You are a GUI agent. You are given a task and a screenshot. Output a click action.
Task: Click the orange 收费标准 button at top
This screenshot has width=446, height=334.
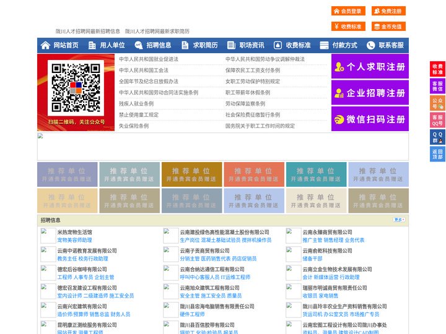click(x=348, y=27)
